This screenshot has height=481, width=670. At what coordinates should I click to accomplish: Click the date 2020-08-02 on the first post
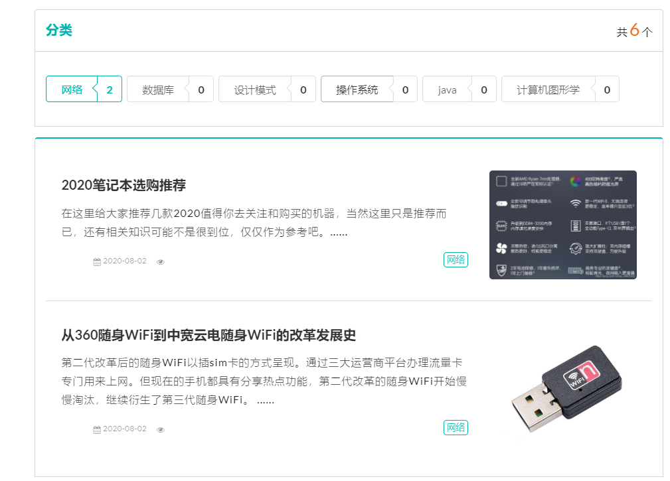pyautogui.click(x=125, y=261)
